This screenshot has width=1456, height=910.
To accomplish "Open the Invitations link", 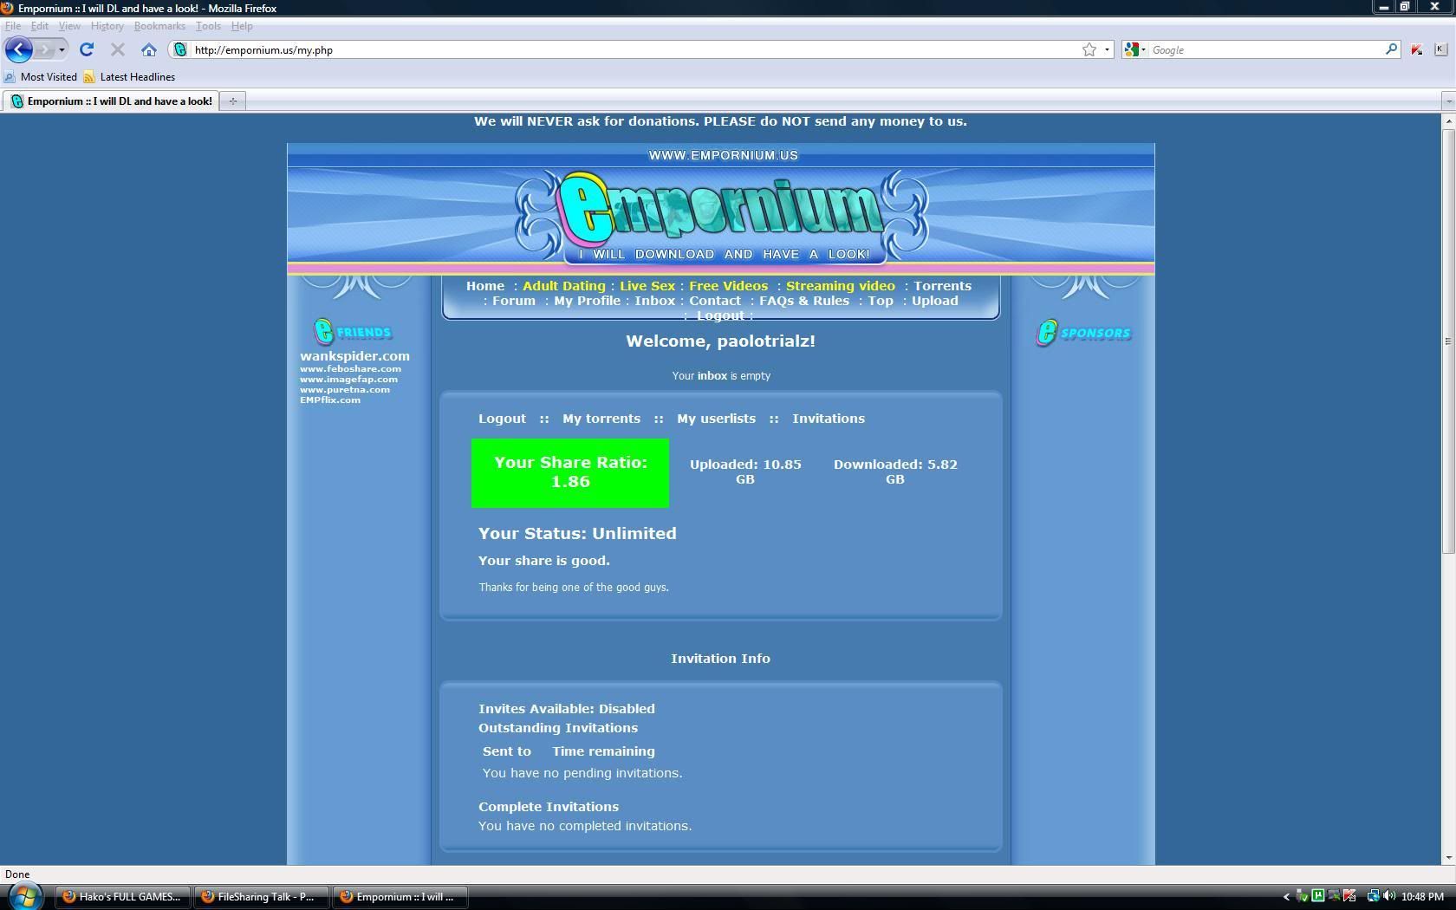I will [829, 419].
